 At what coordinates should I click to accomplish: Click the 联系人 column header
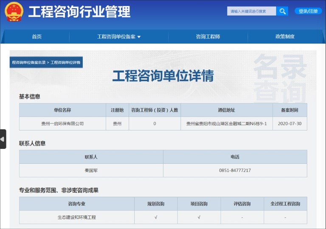[x=91, y=157]
